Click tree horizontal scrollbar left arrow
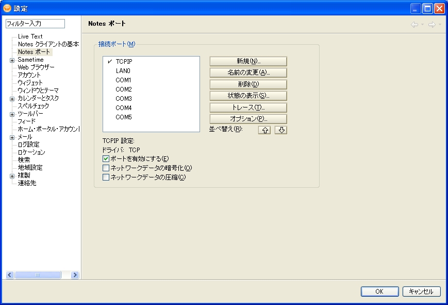This screenshot has height=305, width=448. coord(10,275)
